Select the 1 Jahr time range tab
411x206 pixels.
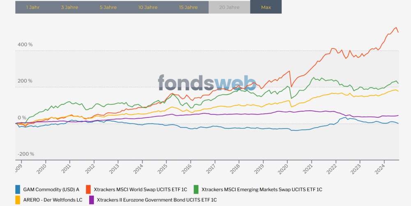pyautogui.click(x=32, y=7)
